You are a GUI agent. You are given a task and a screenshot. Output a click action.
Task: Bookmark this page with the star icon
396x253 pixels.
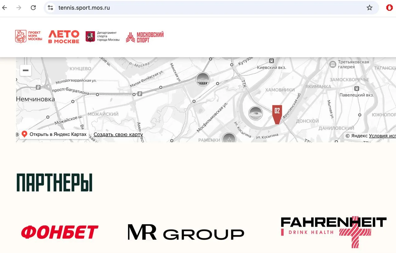[369, 8]
